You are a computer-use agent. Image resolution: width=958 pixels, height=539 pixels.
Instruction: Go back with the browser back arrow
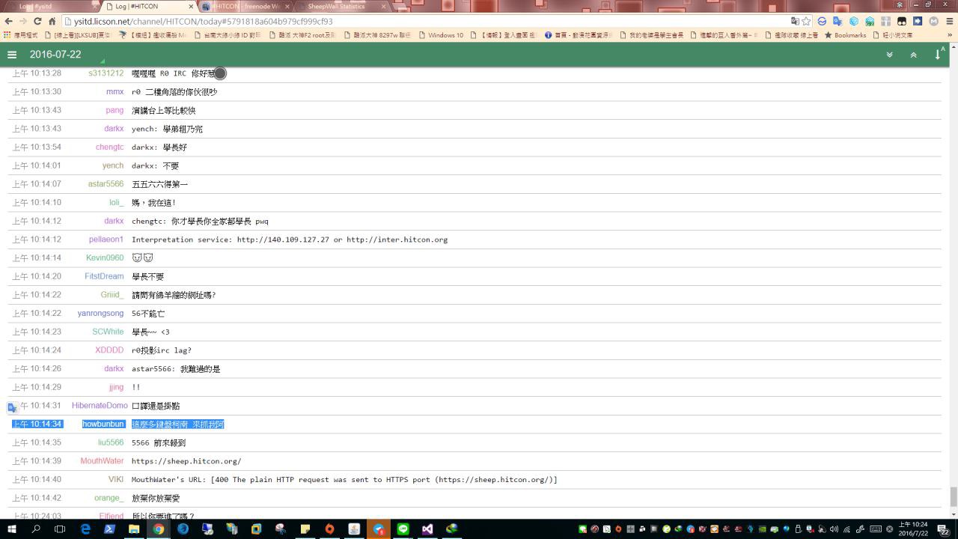click(x=9, y=21)
